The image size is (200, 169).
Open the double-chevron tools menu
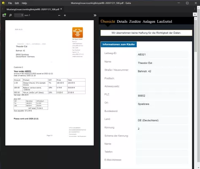(x=95, y=15)
